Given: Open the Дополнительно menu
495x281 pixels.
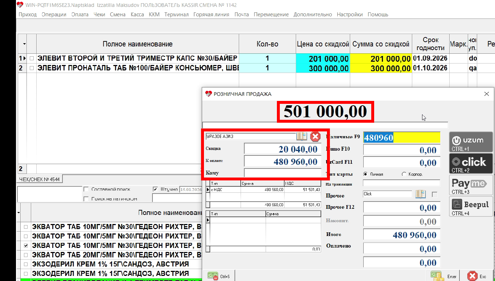Looking at the screenshot, I should click(313, 15).
